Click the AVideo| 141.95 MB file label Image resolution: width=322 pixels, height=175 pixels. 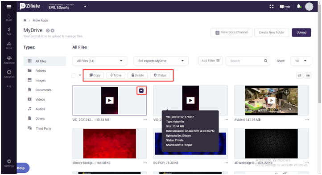pos(248,120)
